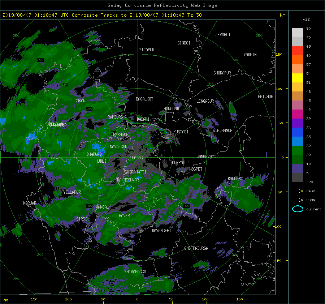This screenshot has width=325, height=304.
Task: Click the dBZ legend heading
Action: point(306,19)
